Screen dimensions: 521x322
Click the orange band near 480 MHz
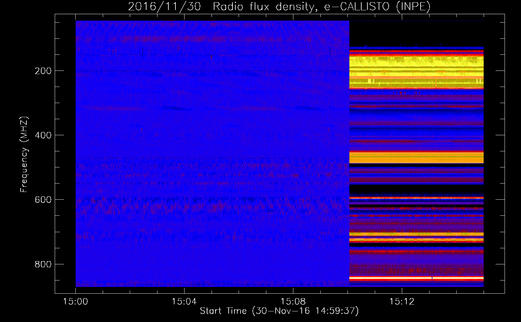pyautogui.click(x=416, y=158)
